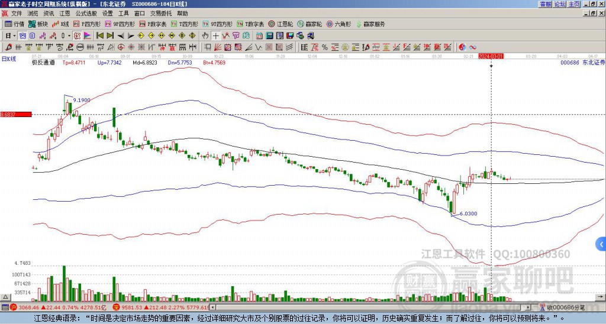
Task: Open the P四方形 tool
Action: click(87, 24)
